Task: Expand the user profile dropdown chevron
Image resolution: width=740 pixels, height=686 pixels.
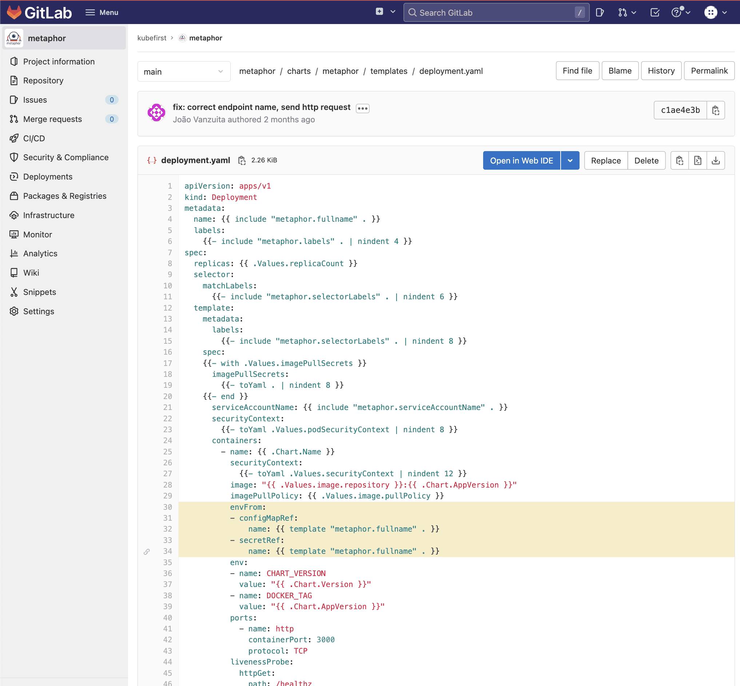Action: click(x=724, y=13)
